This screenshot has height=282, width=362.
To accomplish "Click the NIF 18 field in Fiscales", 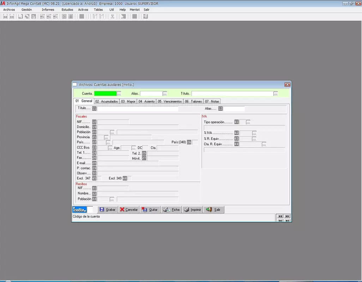I will [x=113, y=122].
